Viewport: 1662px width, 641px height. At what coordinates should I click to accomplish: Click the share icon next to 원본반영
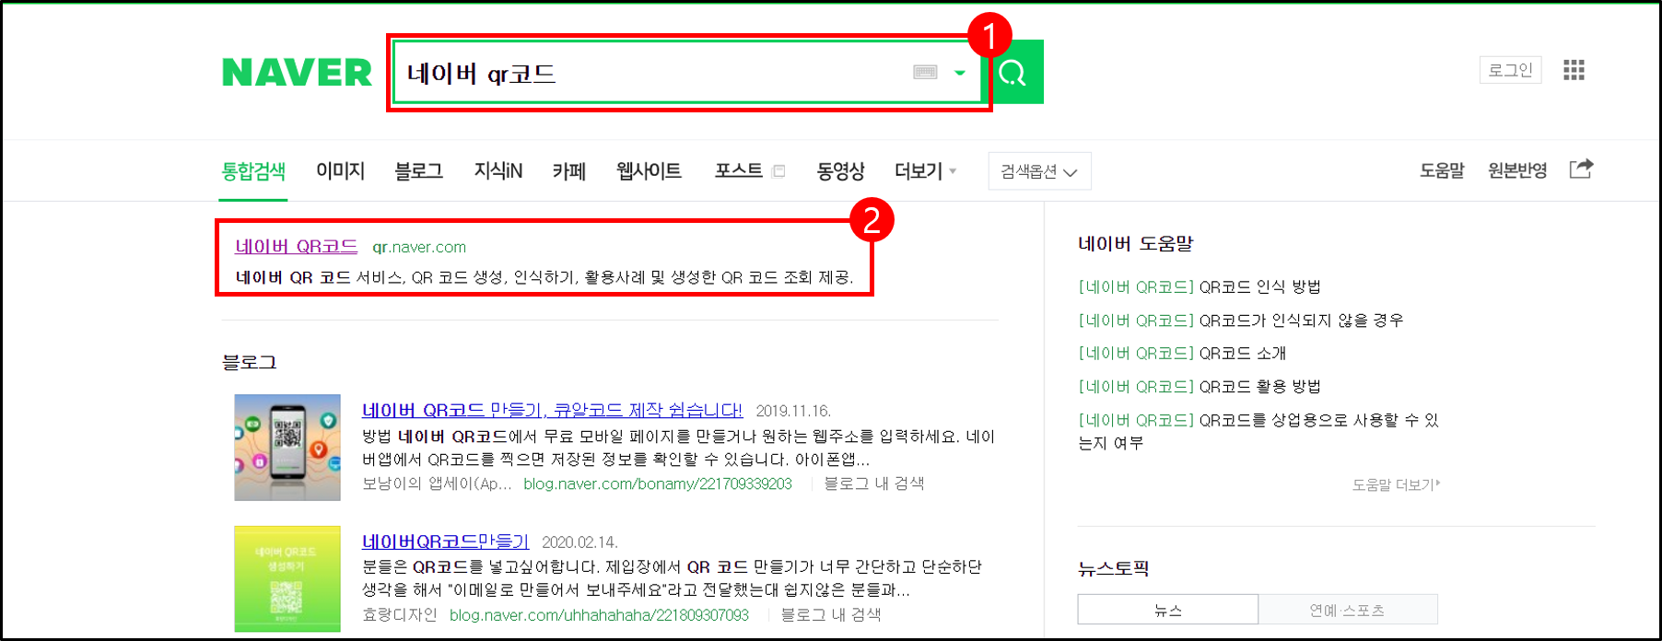(1581, 169)
